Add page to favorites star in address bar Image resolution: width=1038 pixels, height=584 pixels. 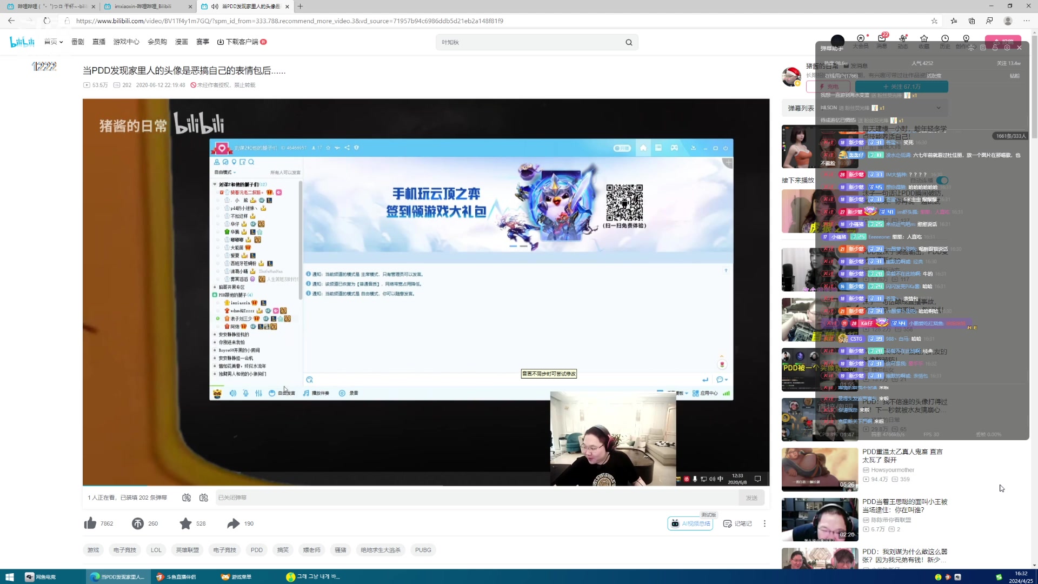click(x=934, y=21)
